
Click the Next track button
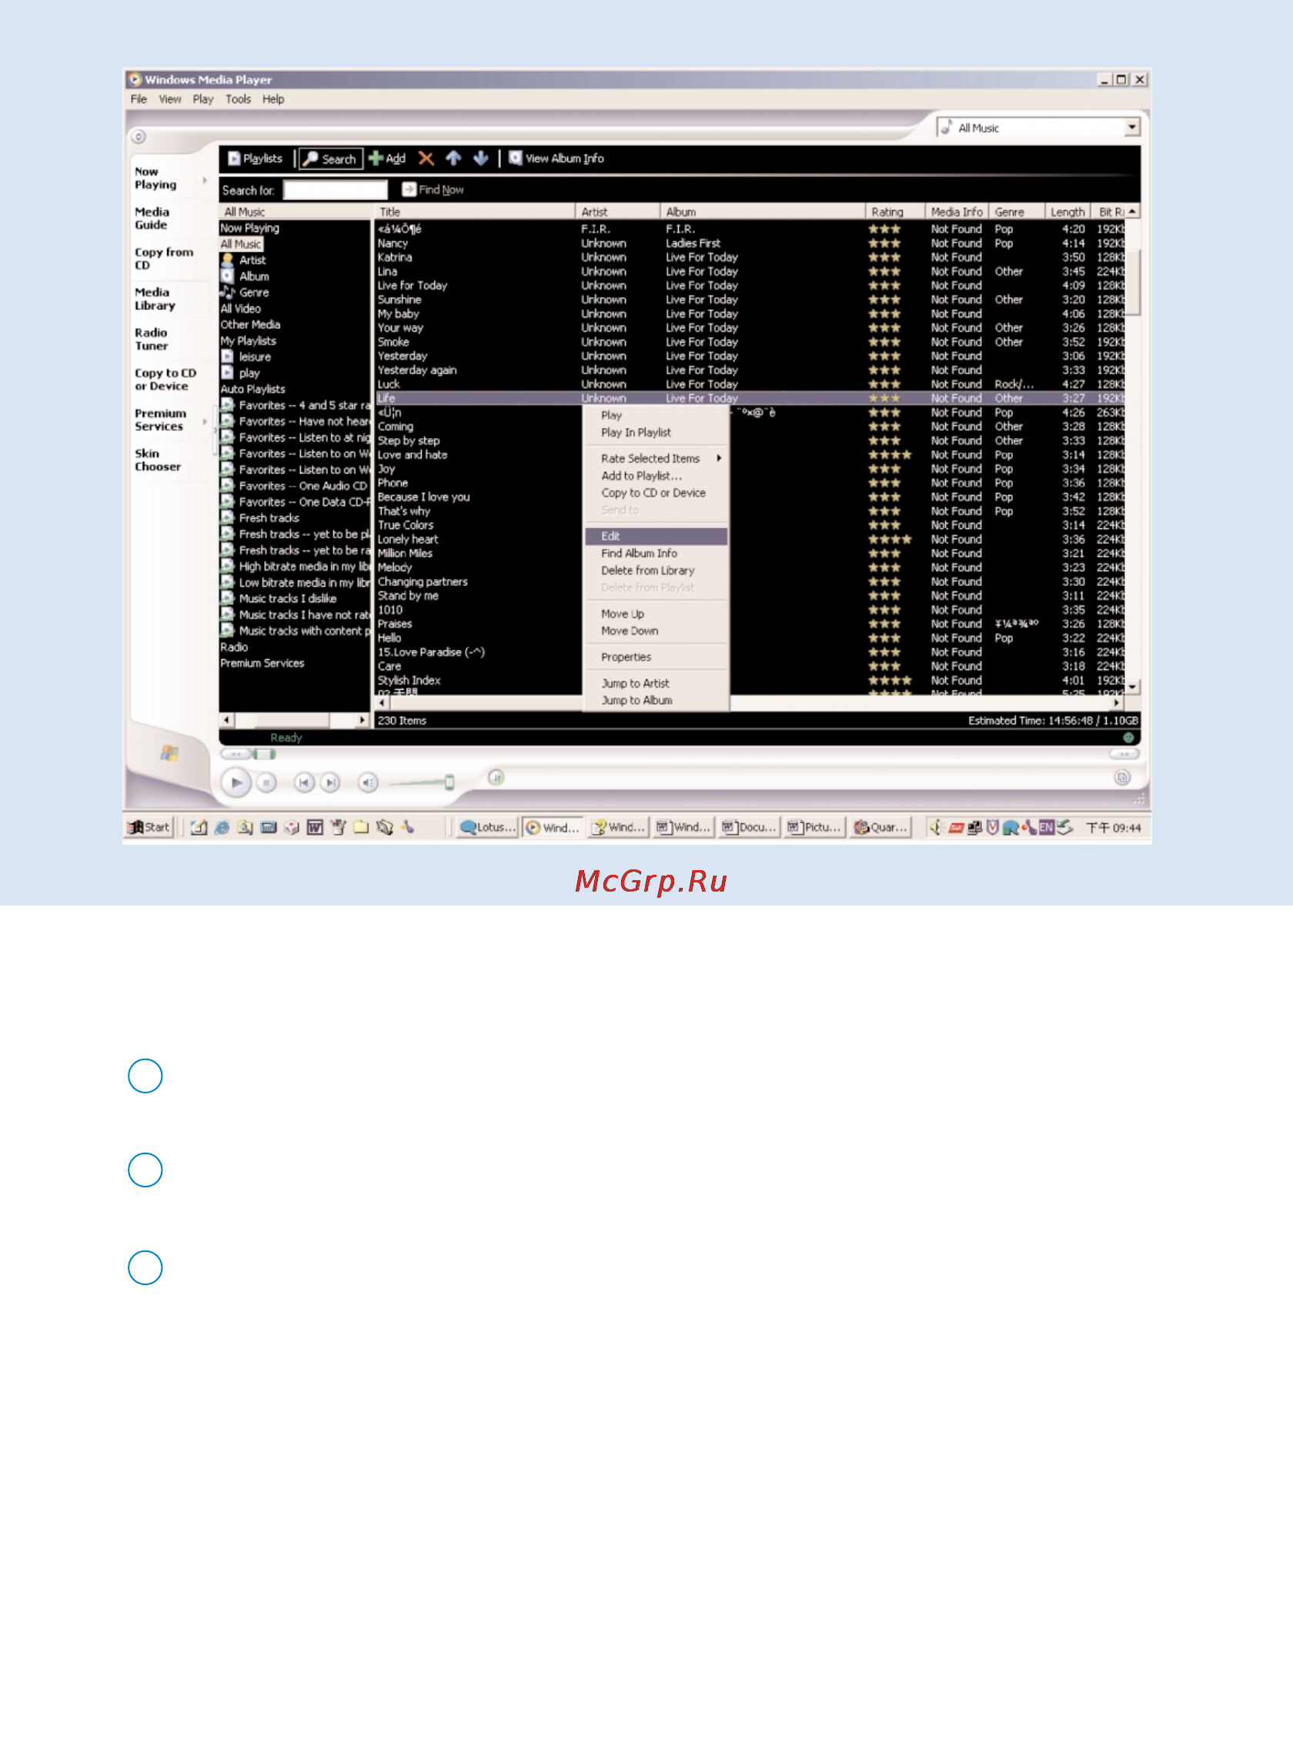pyautogui.click(x=330, y=782)
